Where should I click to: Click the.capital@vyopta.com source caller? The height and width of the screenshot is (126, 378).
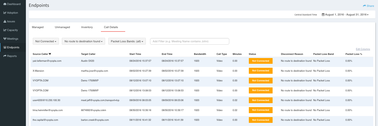point(45,120)
